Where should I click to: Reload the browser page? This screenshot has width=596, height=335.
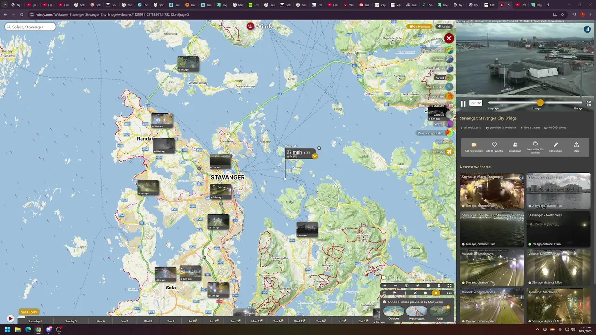(21, 14)
